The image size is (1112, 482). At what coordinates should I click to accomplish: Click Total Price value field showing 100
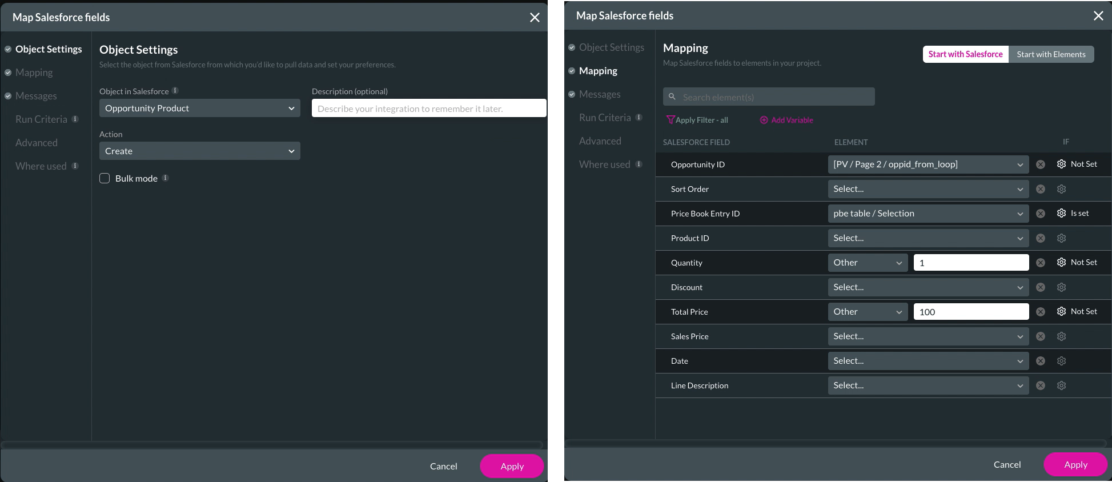click(x=971, y=312)
